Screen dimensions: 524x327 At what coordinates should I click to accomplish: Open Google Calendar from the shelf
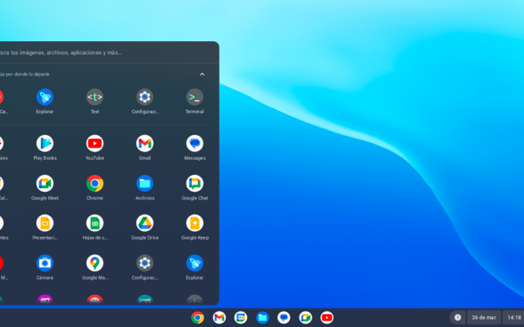[x=240, y=318]
